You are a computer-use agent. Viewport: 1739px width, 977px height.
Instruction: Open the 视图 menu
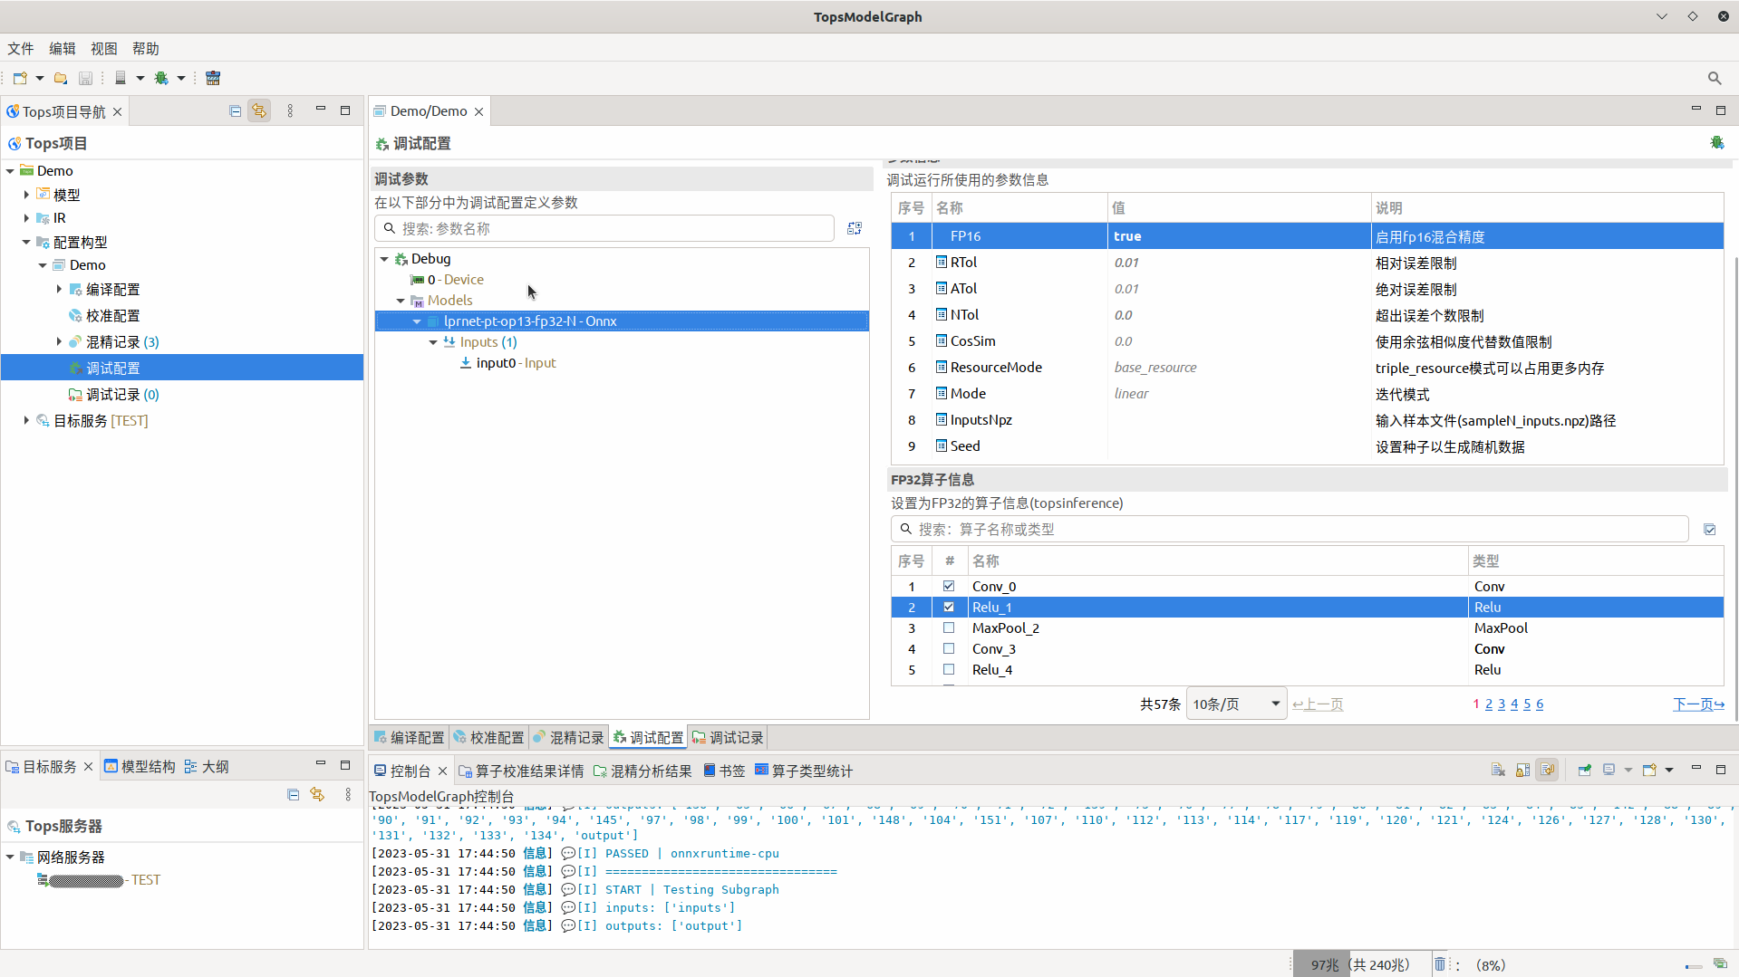pos(103,49)
